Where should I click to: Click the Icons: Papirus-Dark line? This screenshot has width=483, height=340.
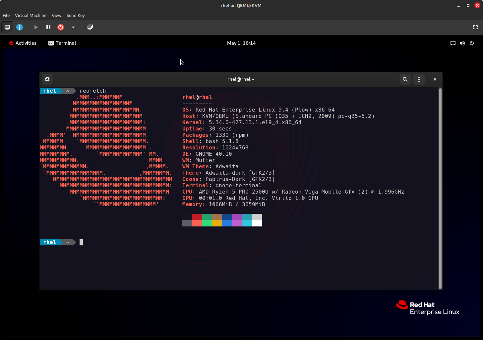click(229, 179)
